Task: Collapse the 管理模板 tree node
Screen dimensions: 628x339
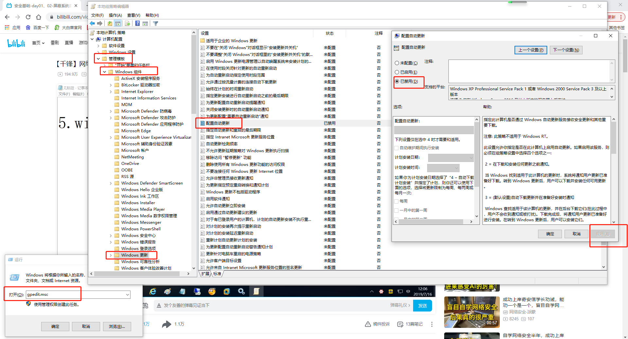Action: (x=98, y=59)
